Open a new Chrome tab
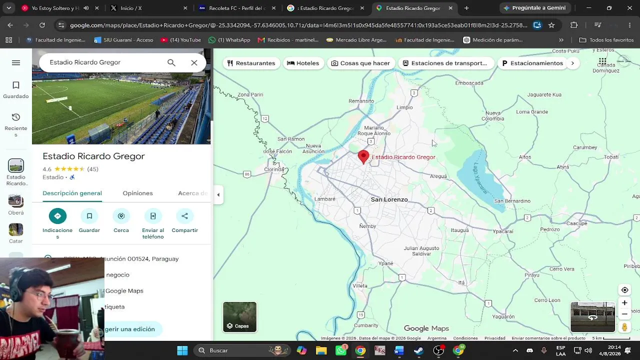Viewport: 640px width, 360px height. click(466, 8)
